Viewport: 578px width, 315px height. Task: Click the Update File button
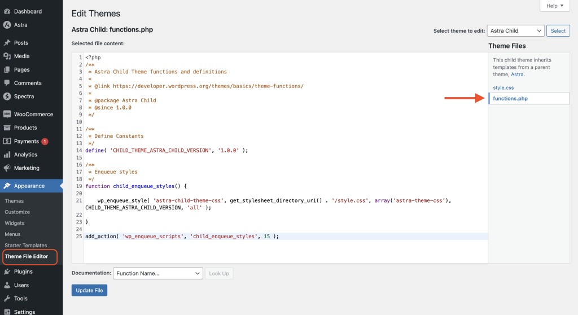point(89,290)
